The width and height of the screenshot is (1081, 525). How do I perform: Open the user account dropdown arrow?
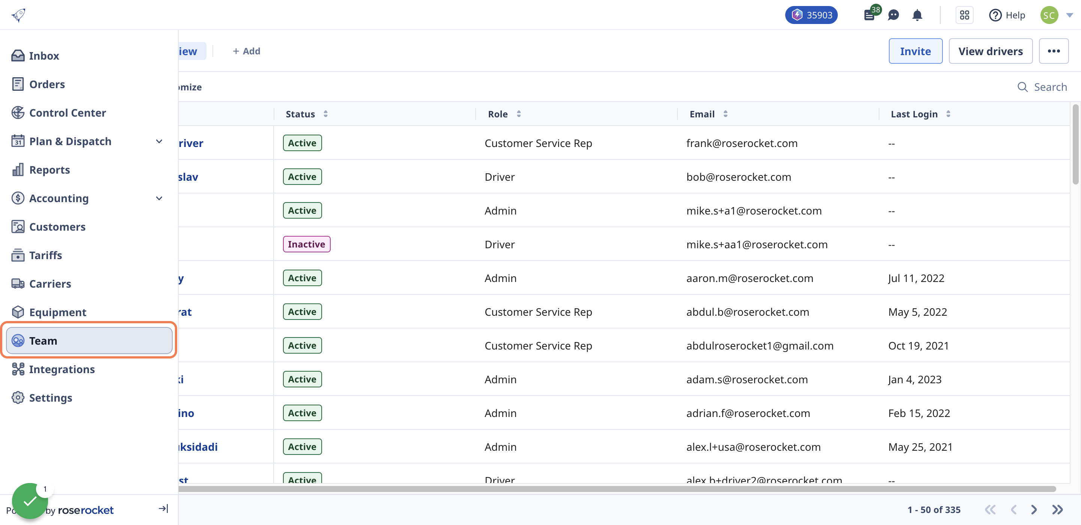coord(1070,15)
